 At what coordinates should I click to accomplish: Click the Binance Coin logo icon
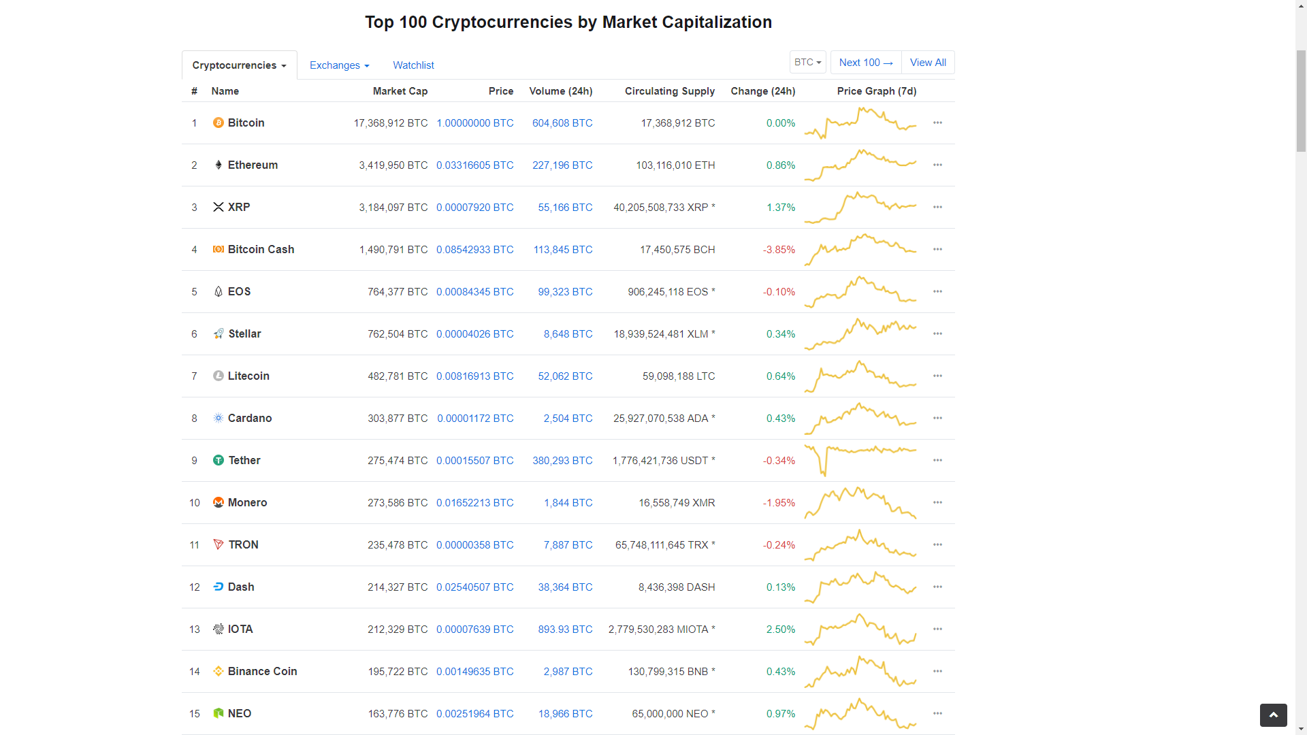[x=218, y=671]
